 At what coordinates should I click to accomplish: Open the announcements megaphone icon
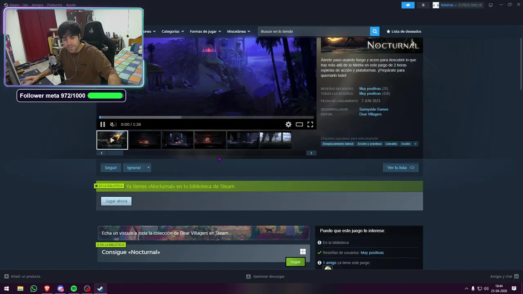click(x=408, y=5)
